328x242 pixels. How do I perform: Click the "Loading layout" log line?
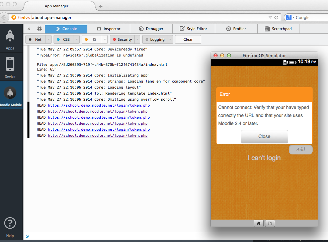click(x=89, y=87)
